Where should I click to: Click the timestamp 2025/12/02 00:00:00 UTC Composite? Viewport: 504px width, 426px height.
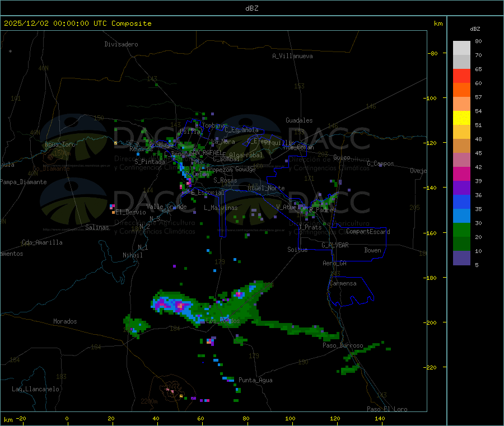pos(77,24)
